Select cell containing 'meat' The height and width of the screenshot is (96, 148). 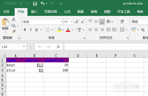(16, 65)
